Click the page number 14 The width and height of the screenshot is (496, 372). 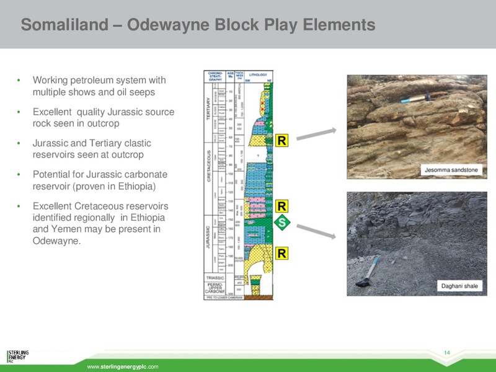tap(447, 353)
